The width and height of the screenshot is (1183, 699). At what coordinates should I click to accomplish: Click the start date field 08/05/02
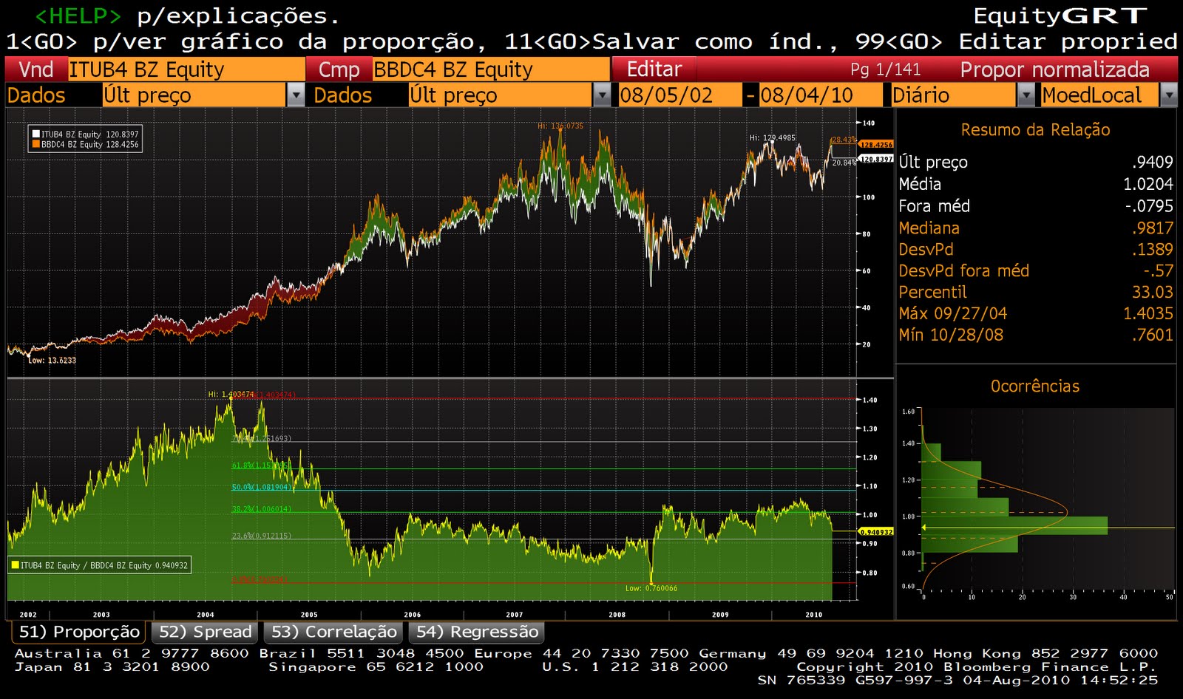[x=679, y=95]
